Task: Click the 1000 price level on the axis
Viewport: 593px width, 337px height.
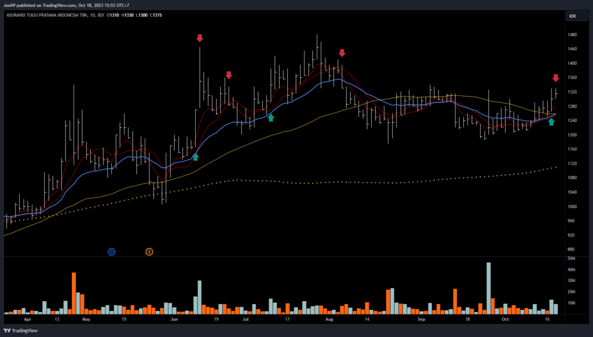Action: coord(572,206)
